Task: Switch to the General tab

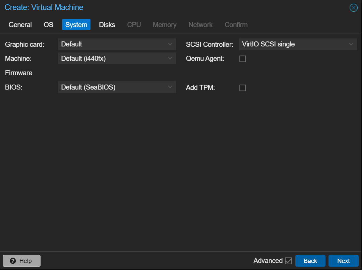Action: click(x=20, y=25)
